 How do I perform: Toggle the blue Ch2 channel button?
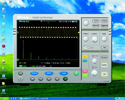[x=85, y=61]
